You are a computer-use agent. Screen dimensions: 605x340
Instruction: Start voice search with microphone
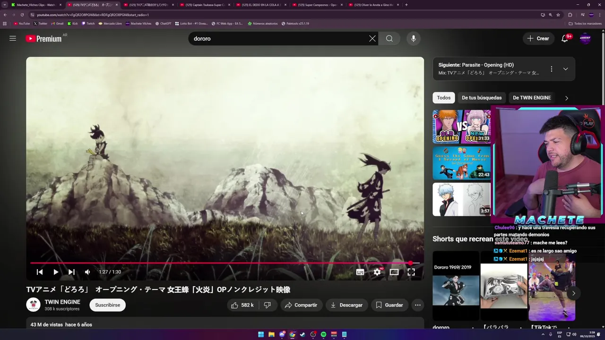tap(414, 39)
